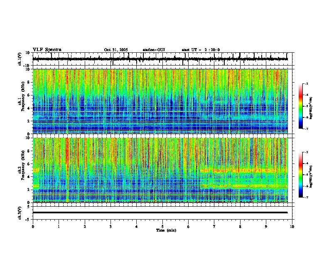Click the flat black ch.3 voltage trace
Viewport: 329px width, 254px height.
point(160,212)
